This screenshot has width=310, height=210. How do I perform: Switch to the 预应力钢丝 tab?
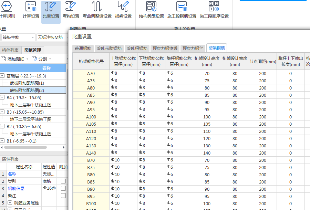tap(193, 49)
